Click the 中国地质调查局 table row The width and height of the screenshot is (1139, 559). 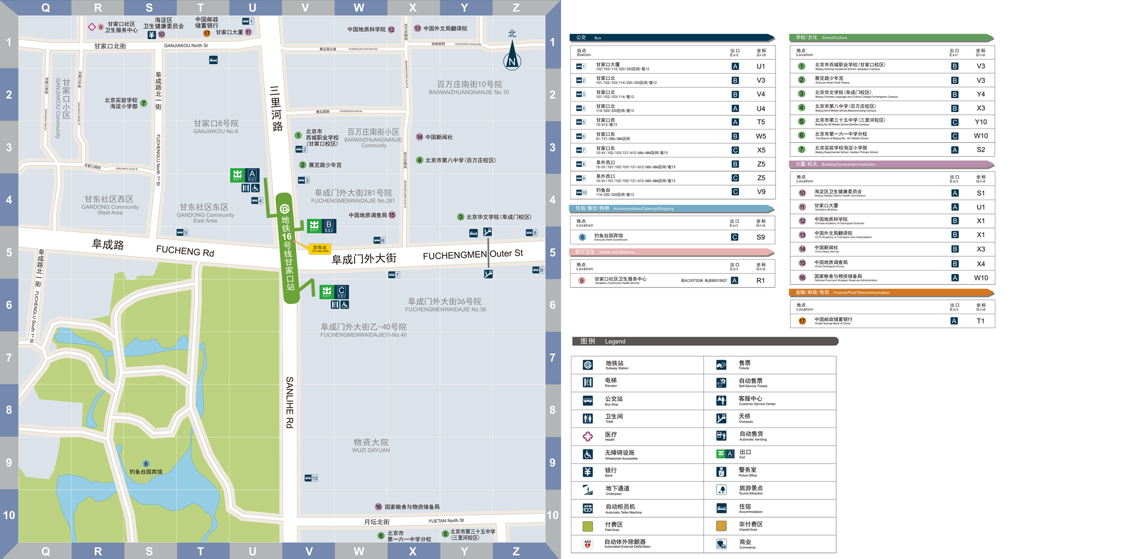(892, 264)
